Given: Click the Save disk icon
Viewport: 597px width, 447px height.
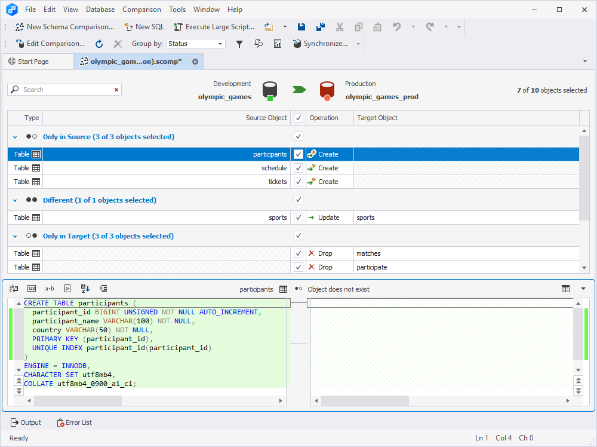Looking at the screenshot, I should click(x=301, y=27).
